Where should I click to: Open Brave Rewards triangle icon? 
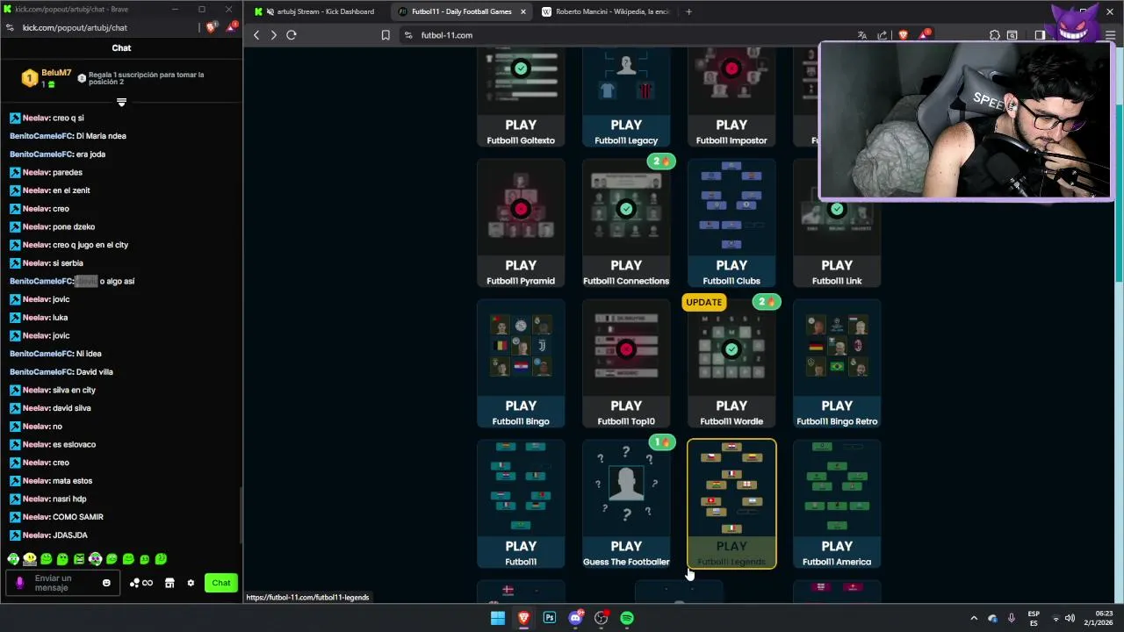tap(924, 35)
